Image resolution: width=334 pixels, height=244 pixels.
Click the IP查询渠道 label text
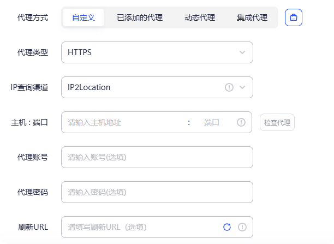tap(29, 87)
